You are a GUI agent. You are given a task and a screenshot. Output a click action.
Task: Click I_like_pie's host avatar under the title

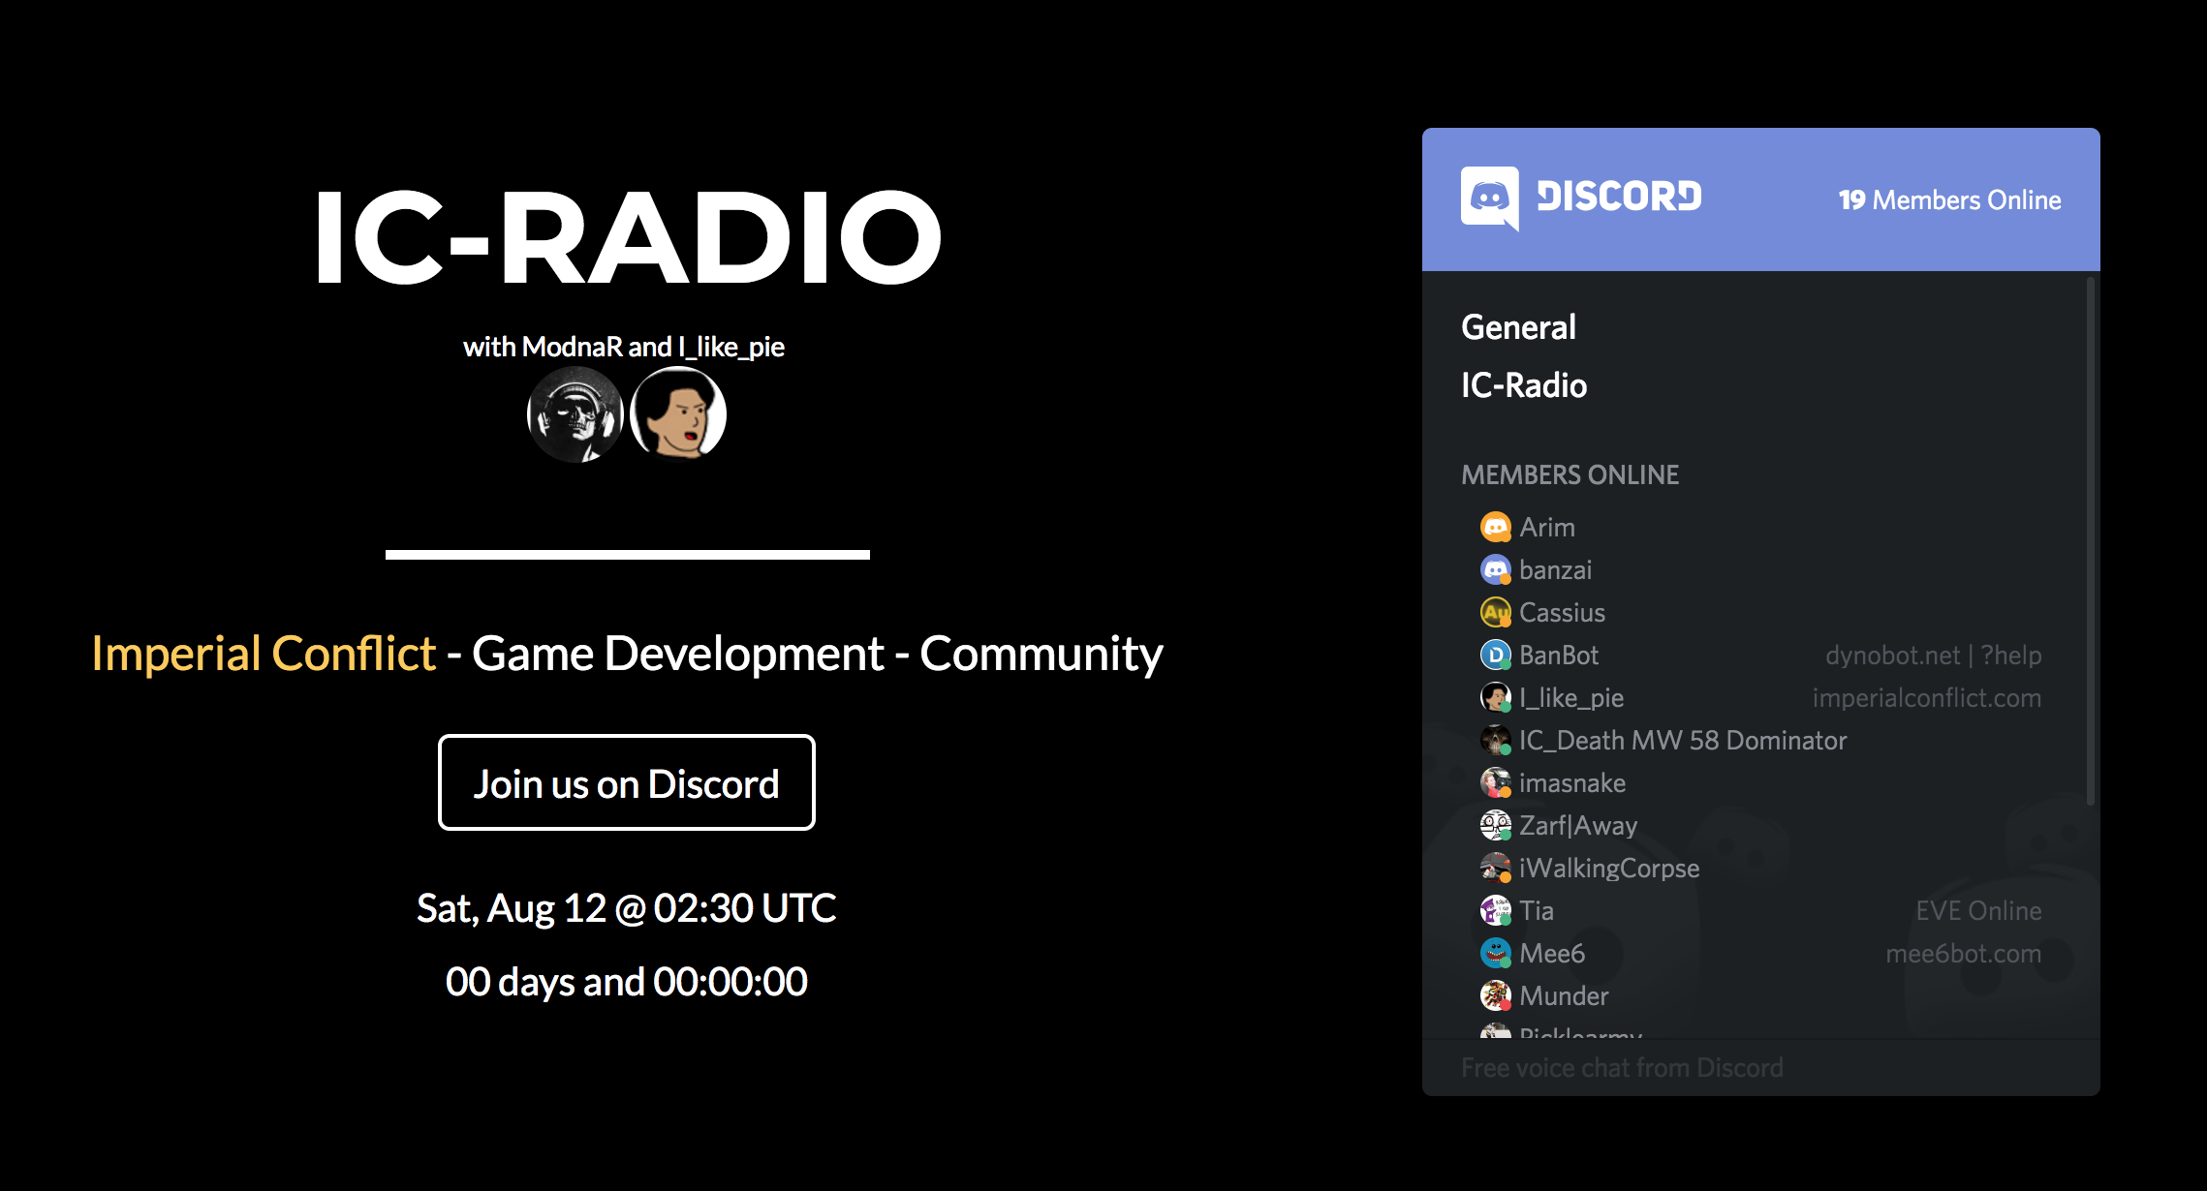click(x=678, y=414)
